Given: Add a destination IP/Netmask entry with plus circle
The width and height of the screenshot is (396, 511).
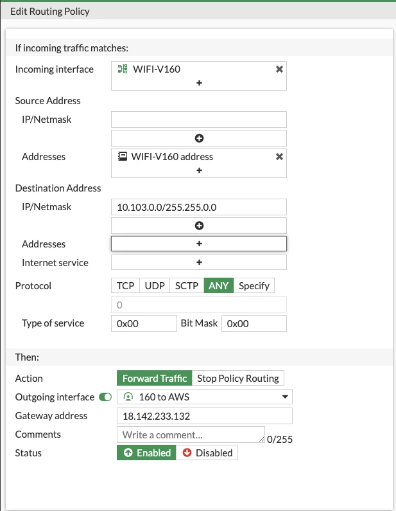Looking at the screenshot, I should pyautogui.click(x=199, y=226).
